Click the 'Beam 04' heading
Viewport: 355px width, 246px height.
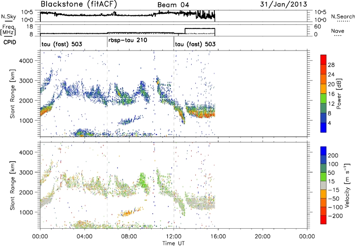pos(173,5)
